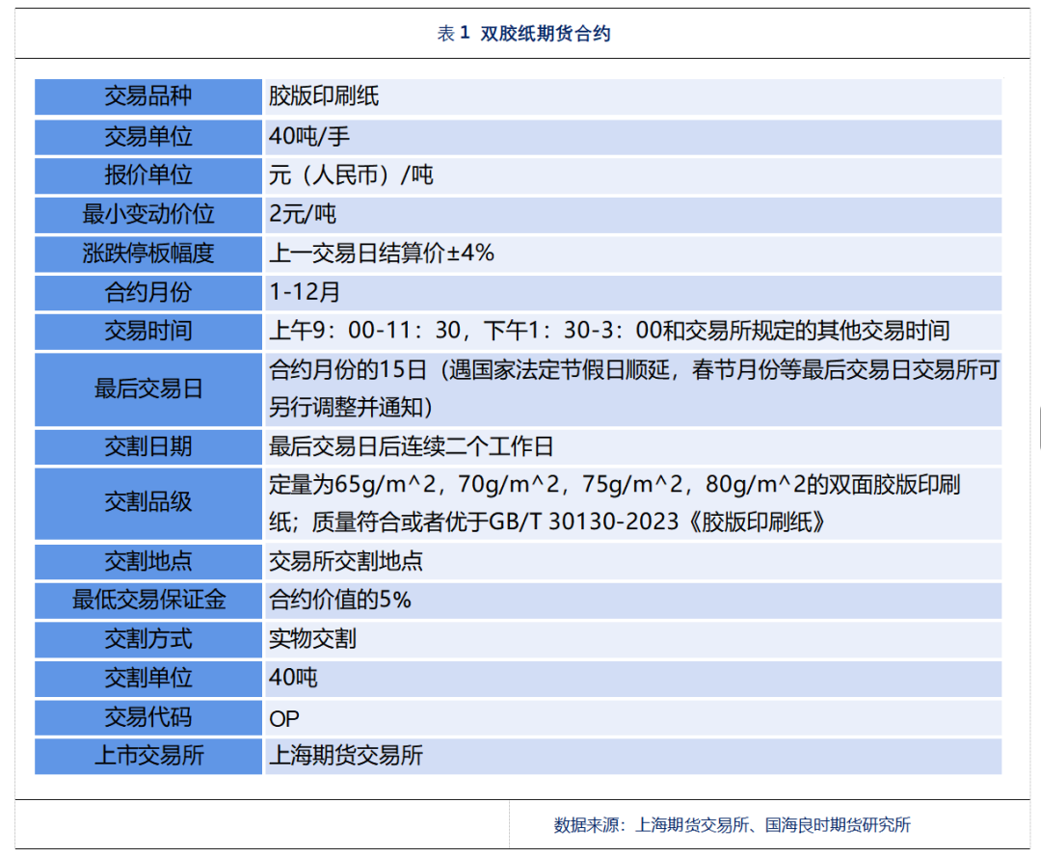Select the '交割单位' label cell
The image size is (1041, 857).
[x=148, y=679]
